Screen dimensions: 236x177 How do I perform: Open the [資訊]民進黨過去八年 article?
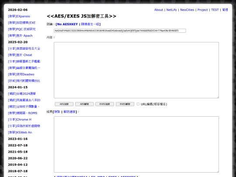(24, 100)
